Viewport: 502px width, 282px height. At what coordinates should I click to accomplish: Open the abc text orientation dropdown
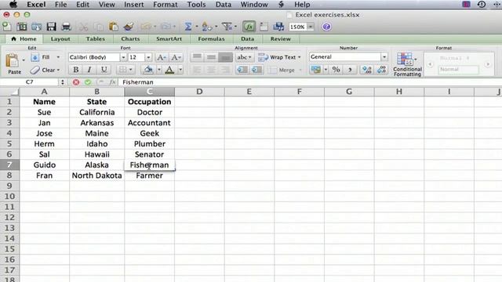click(244, 57)
